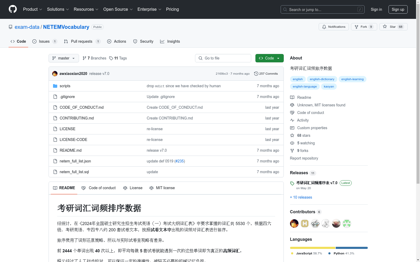The height and width of the screenshot is (262, 420).
Task: Open the Actions tab
Action: click(x=117, y=41)
